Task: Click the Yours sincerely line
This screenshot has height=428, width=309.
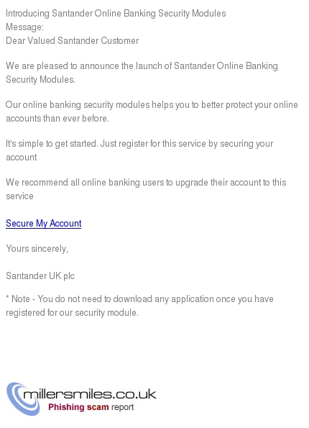Action: tap(37, 248)
